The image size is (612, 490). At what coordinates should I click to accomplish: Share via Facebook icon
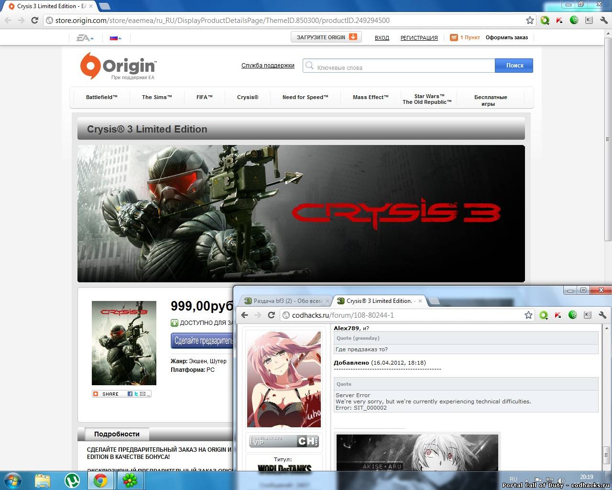coord(130,394)
